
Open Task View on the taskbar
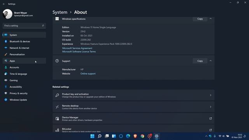[107, 136]
